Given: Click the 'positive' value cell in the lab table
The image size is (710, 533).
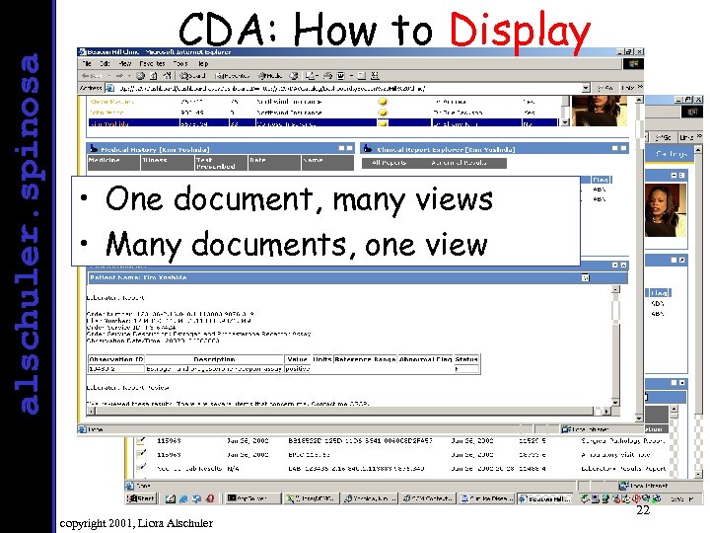Looking at the screenshot, I should (x=298, y=369).
